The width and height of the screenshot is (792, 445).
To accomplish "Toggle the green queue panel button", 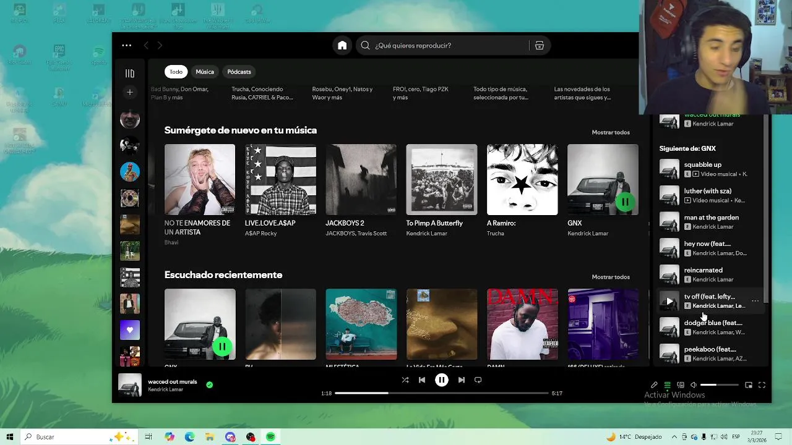I will [x=667, y=385].
